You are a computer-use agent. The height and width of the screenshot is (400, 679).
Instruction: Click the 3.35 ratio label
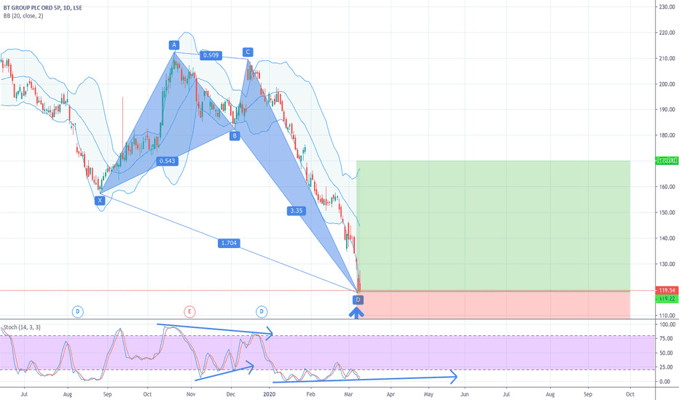tap(297, 211)
